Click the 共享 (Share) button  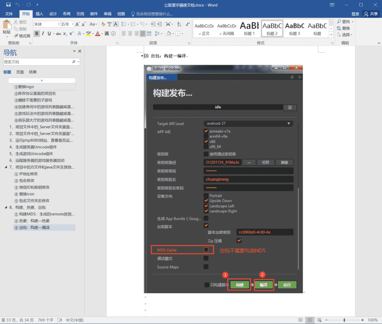click(x=370, y=14)
